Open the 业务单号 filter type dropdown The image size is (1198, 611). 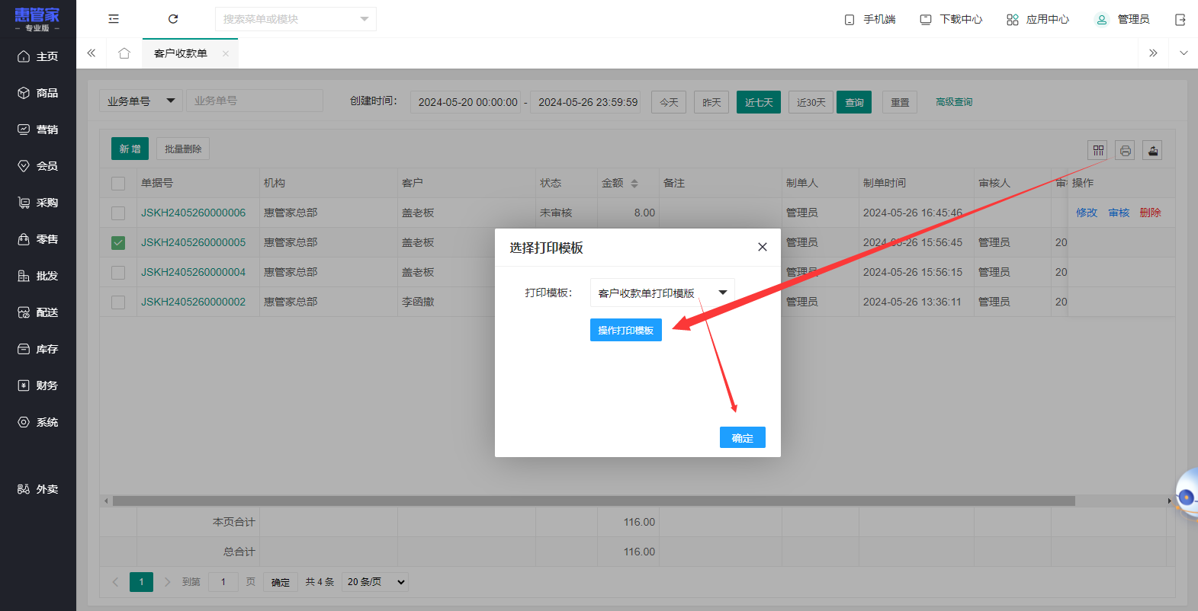click(x=140, y=101)
